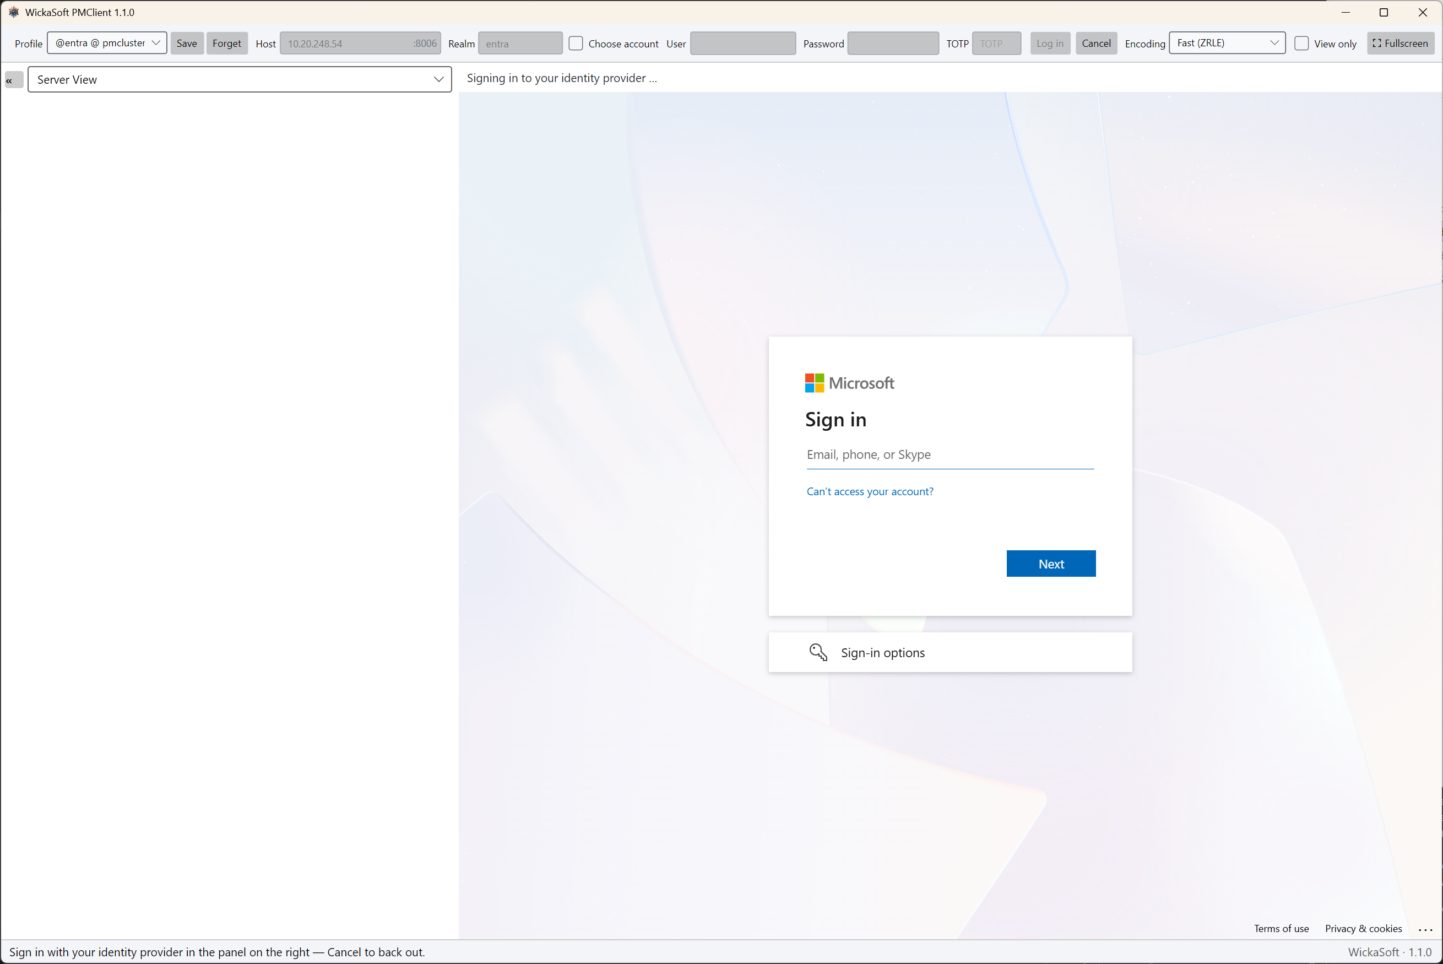Forget the selected profile

click(x=227, y=43)
